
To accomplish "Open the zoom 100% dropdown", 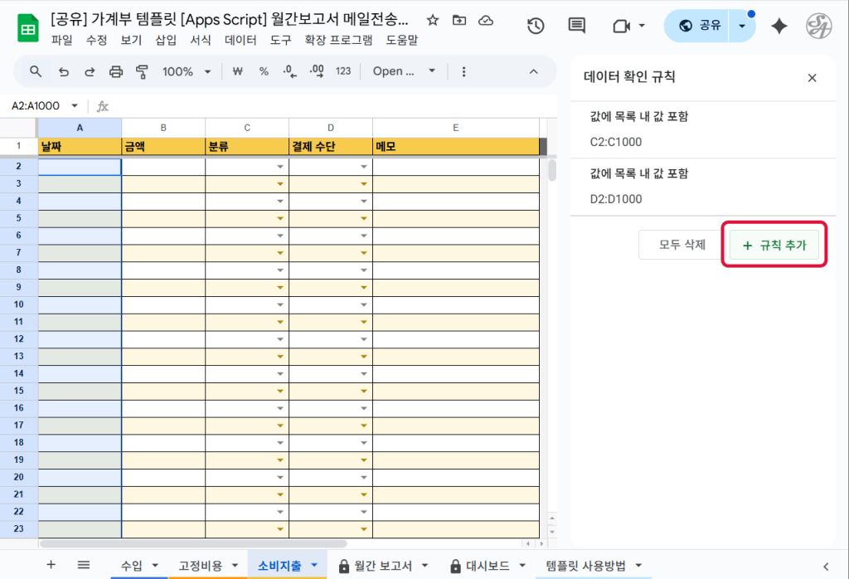I will coord(187,71).
